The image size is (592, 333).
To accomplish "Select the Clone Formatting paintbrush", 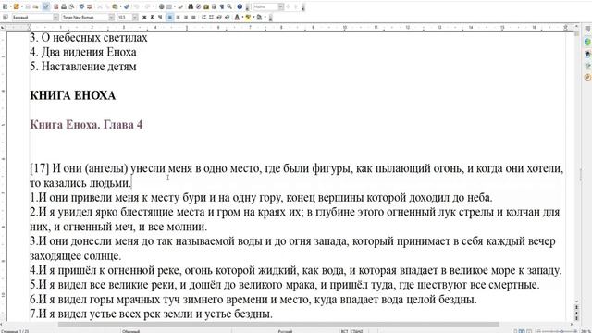I will pyautogui.click(x=127, y=6).
